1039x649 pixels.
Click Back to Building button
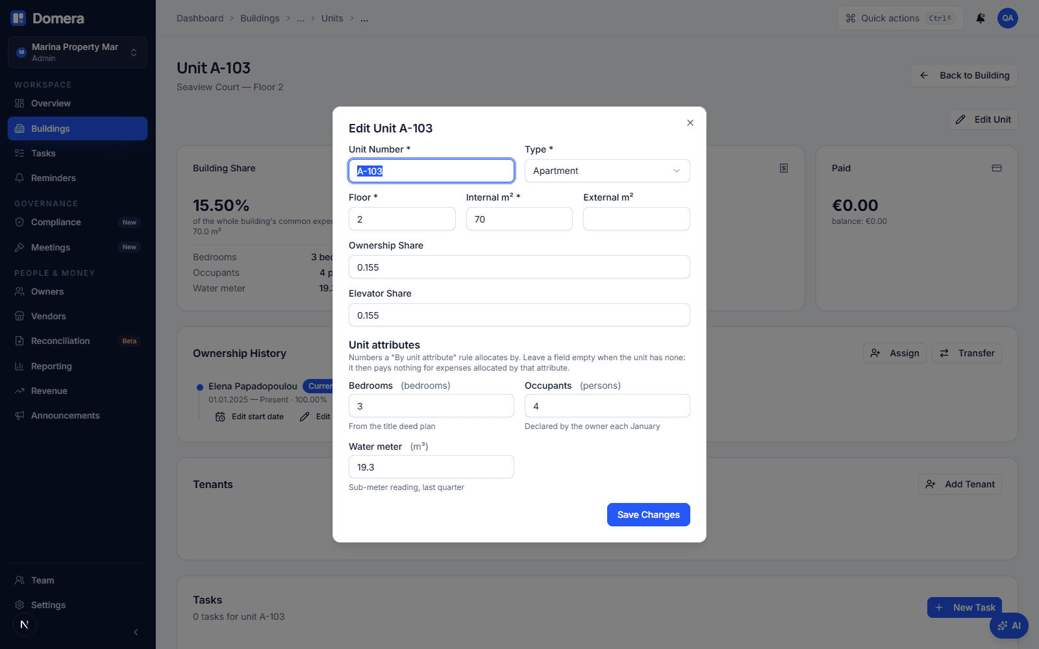click(964, 75)
